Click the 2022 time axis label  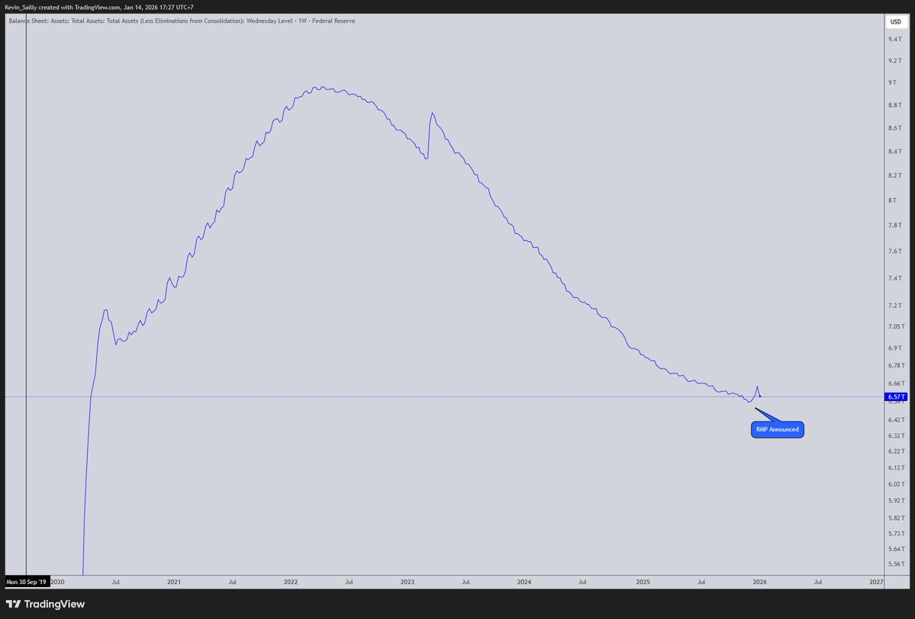coord(291,582)
